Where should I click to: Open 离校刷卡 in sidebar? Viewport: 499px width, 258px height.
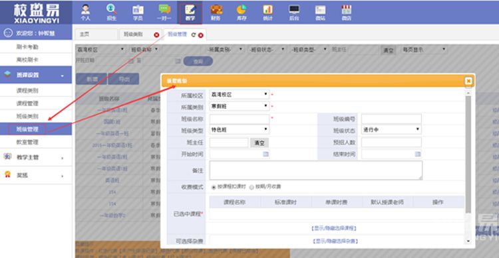coord(27,60)
